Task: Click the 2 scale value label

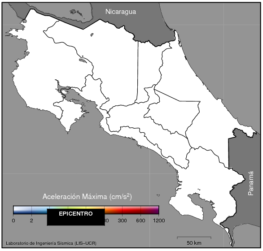Action: pyautogui.click(x=31, y=221)
